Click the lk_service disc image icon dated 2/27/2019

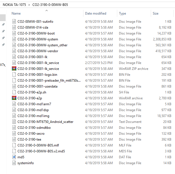14,63
